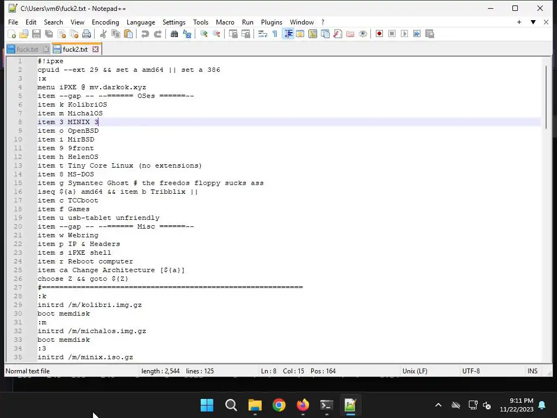Click the Redo arrow icon
The width and height of the screenshot is (557, 418).
pos(158,34)
